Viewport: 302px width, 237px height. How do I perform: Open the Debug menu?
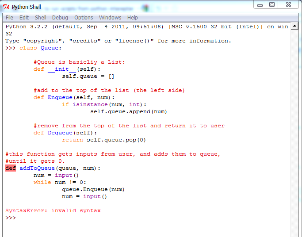(60, 18)
